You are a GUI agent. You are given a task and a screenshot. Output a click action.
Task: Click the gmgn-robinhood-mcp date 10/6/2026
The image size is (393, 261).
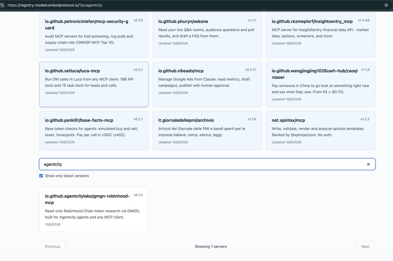point(53,224)
